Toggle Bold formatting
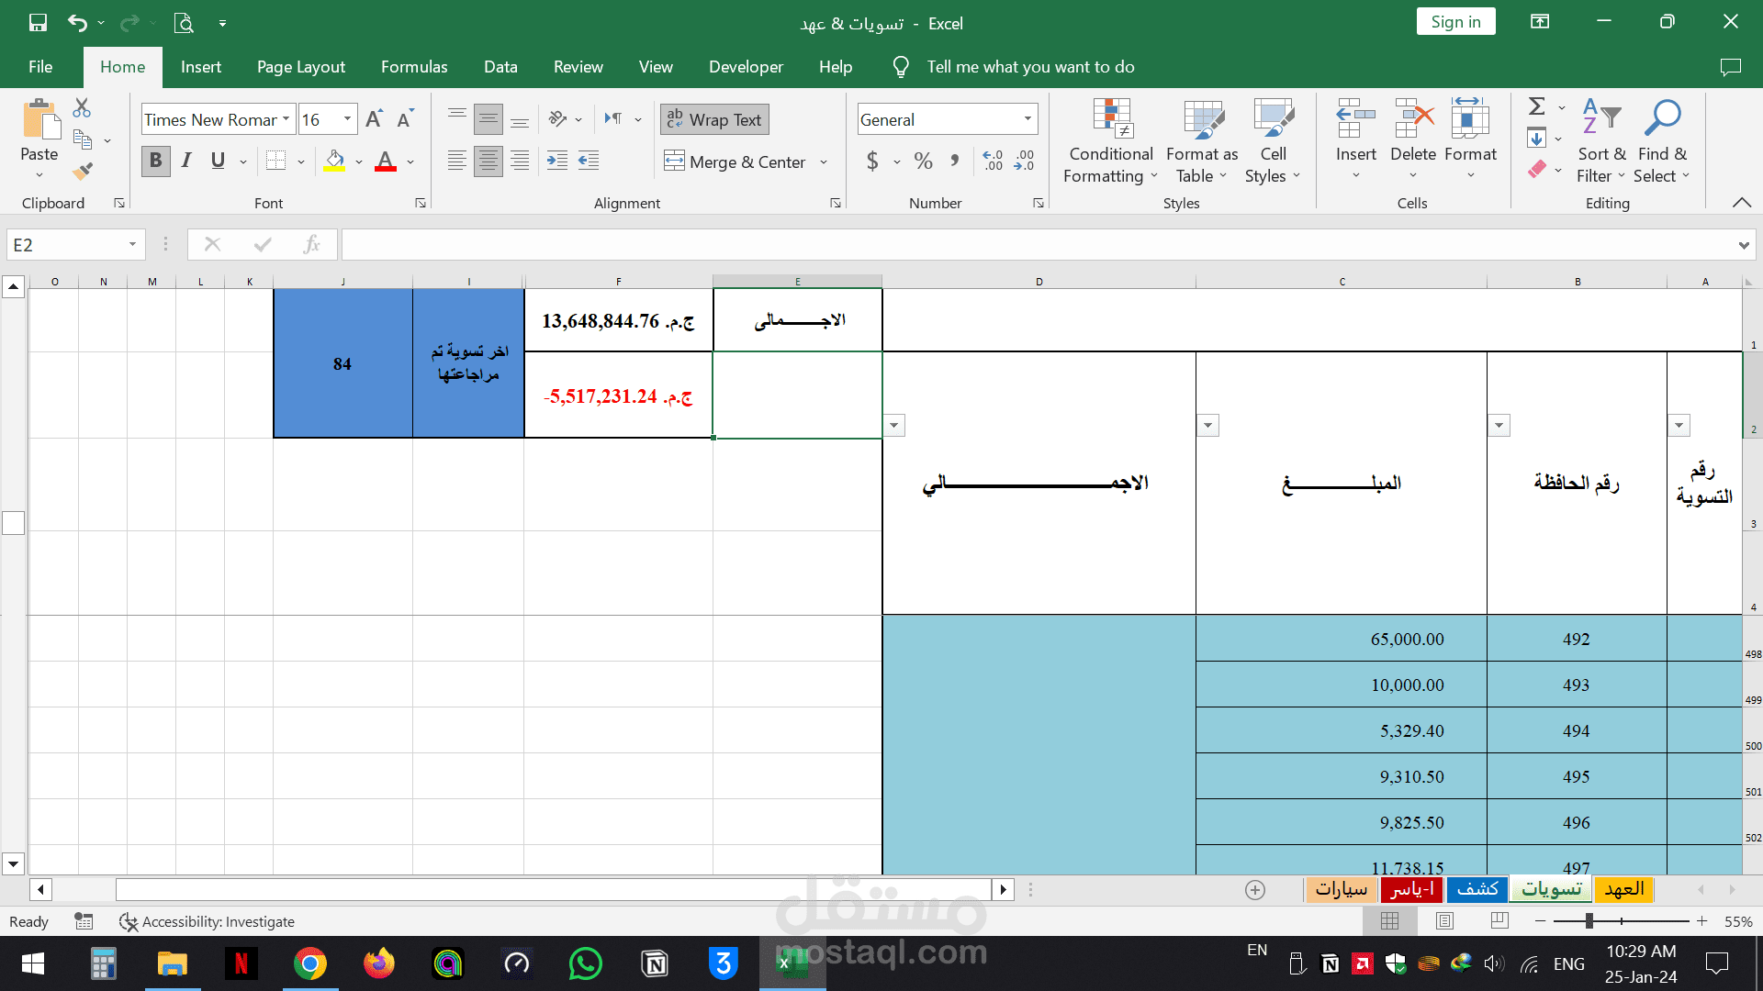The width and height of the screenshot is (1763, 991). click(x=155, y=161)
